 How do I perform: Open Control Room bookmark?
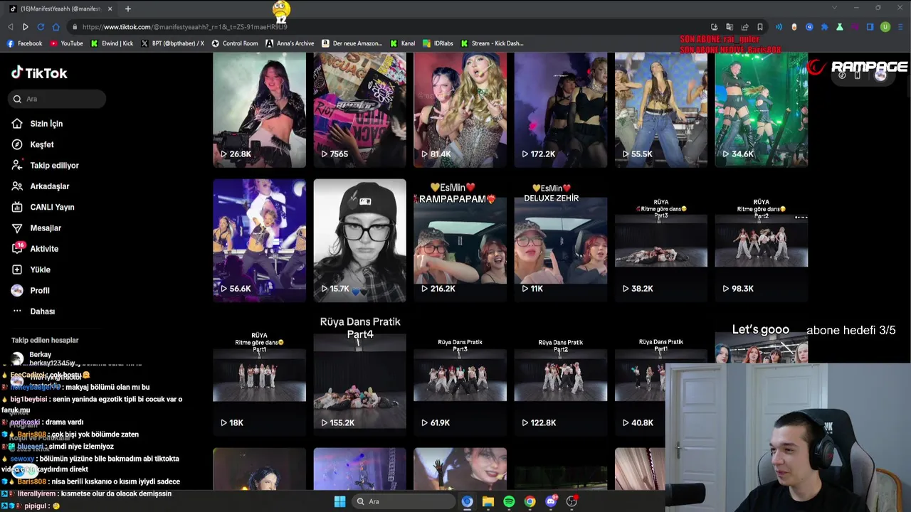(x=235, y=43)
